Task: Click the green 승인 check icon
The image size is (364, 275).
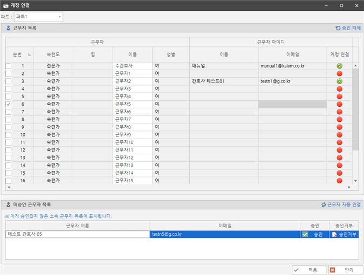Action: pyautogui.click(x=305, y=235)
